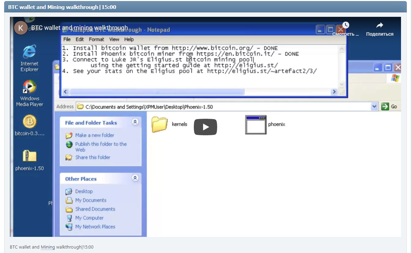Click the My Documents link

[x=91, y=200]
